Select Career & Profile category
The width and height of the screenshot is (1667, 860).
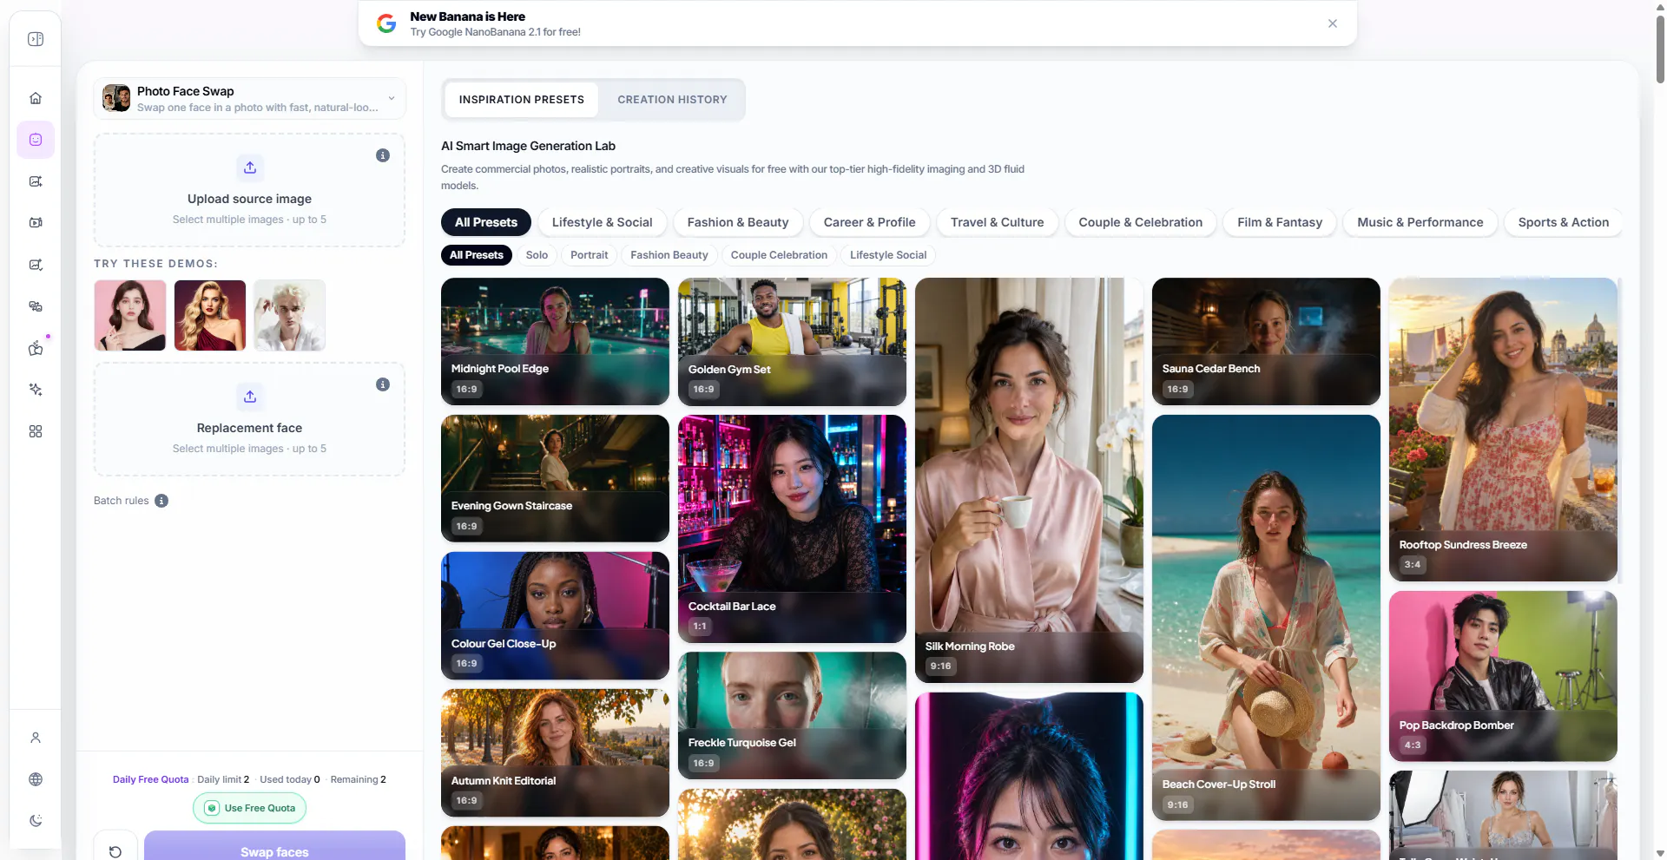[x=870, y=222]
